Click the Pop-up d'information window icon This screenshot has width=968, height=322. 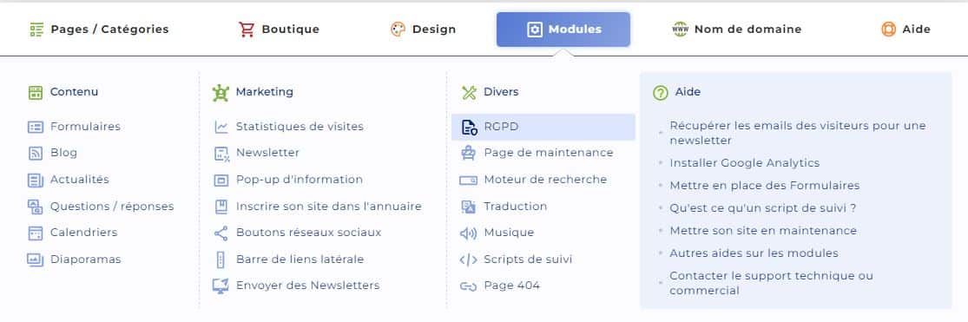(x=221, y=181)
